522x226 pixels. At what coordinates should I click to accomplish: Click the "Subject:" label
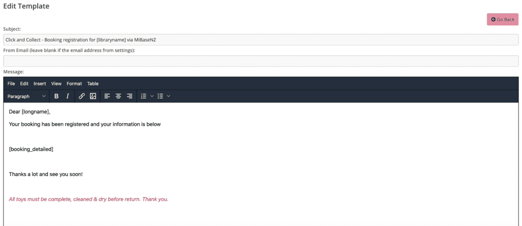tap(12, 29)
